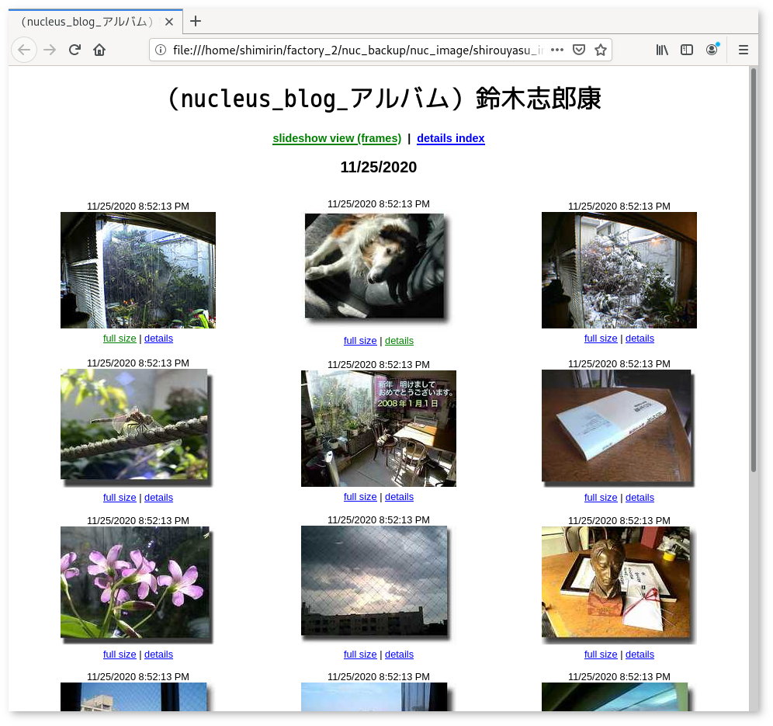Image resolution: width=773 pixels, height=726 pixels.
Task: Click the vertical page scrollbar
Action: coord(753,272)
